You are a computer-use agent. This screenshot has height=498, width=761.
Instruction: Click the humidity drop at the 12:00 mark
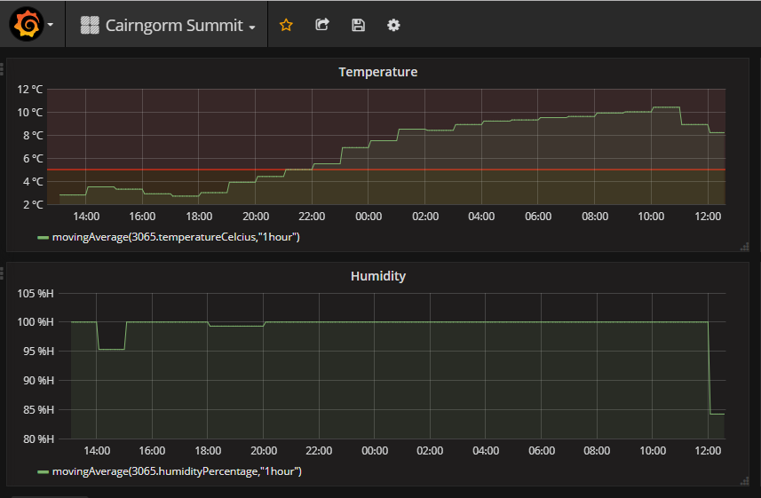[x=709, y=368]
